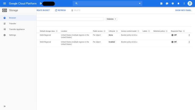Click the Refresh button
The width and height of the screenshot is (195, 110).
[60, 10]
